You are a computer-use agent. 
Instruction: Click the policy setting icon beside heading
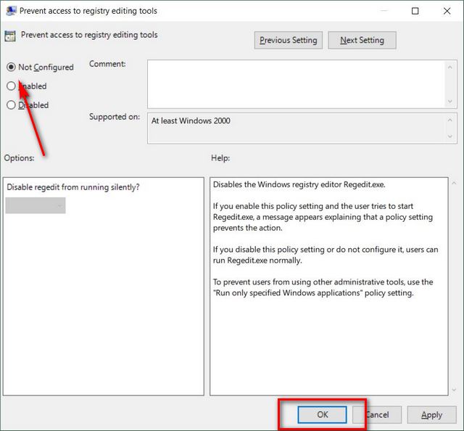click(10, 36)
